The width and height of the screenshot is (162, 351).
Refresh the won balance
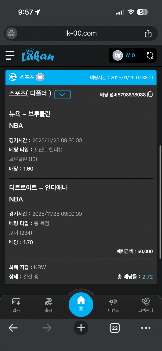coord(150,56)
